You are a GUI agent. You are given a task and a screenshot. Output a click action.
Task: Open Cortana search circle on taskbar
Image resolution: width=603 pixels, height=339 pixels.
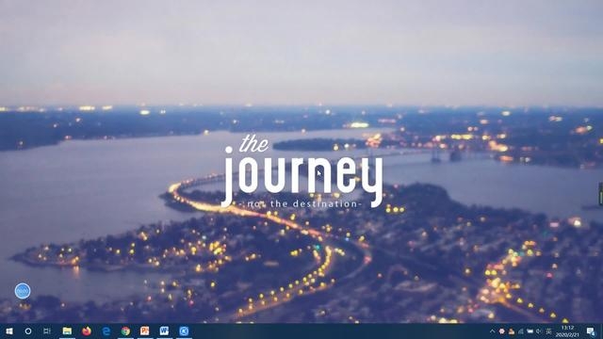tap(28, 331)
